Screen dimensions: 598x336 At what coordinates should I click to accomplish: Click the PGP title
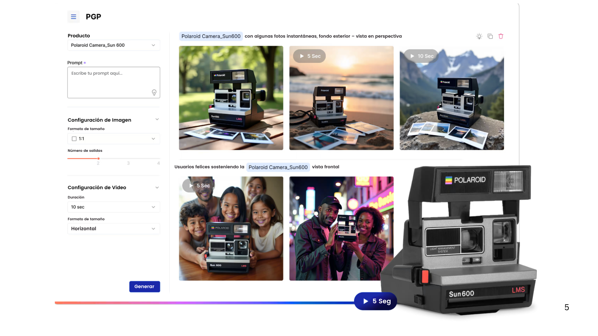point(93,17)
